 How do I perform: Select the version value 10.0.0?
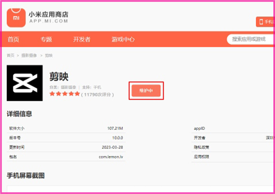118,138
